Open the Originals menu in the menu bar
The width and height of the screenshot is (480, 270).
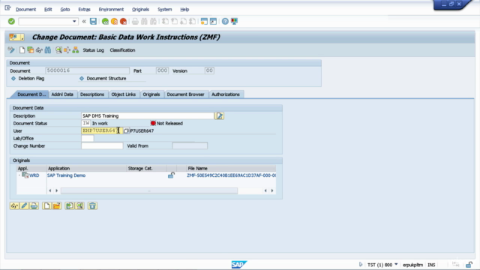140,10
